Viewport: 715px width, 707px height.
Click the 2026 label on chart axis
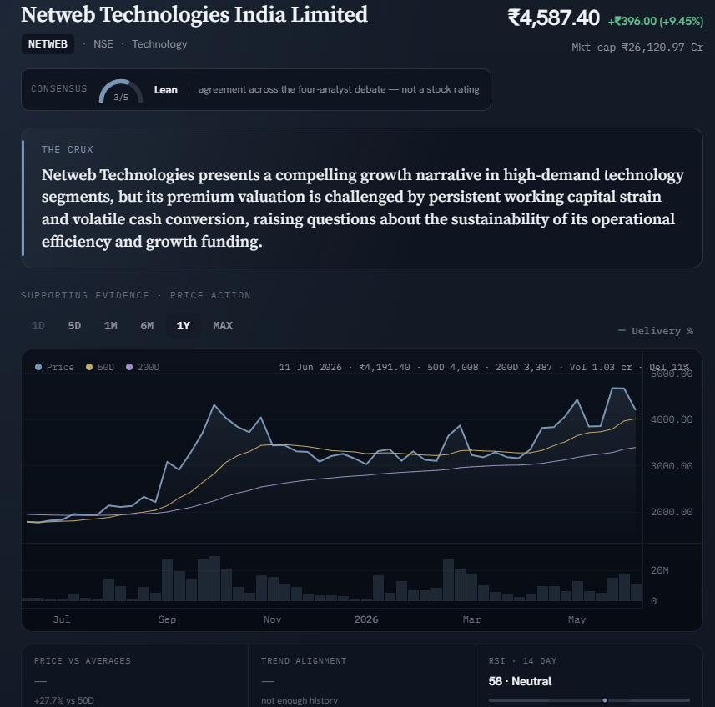366,619
